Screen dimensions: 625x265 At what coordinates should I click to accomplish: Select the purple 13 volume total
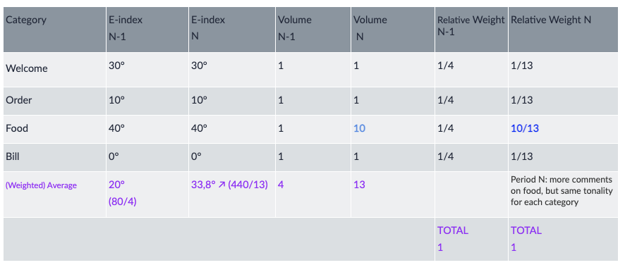[x=359, y=185]
